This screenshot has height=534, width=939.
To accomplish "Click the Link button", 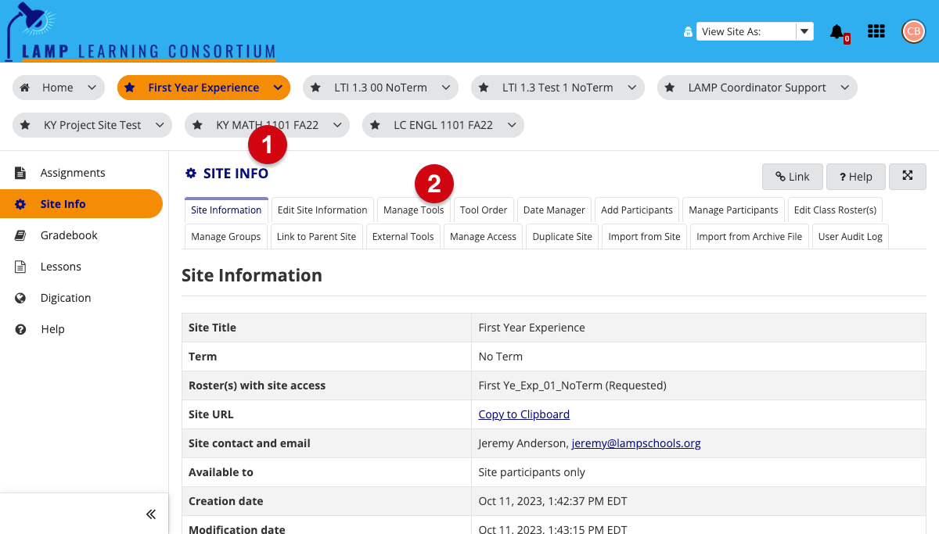I will pos(793,176).
